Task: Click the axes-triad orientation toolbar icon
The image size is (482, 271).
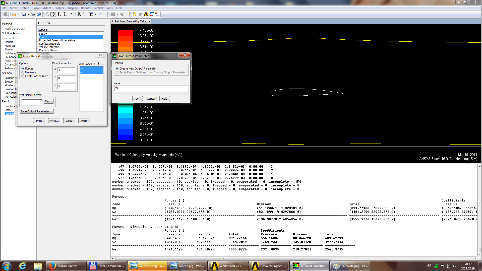Action: (x=85, y=15)
